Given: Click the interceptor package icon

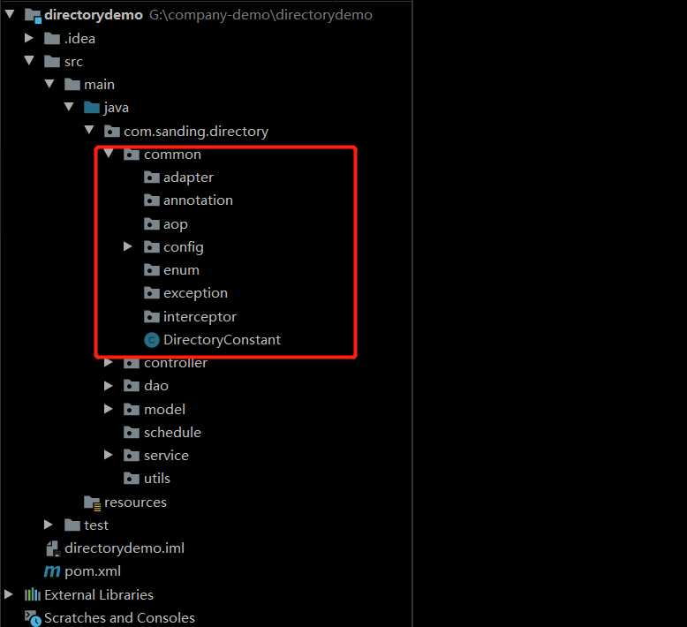Looking at the screenshot, I should point(152,316).
